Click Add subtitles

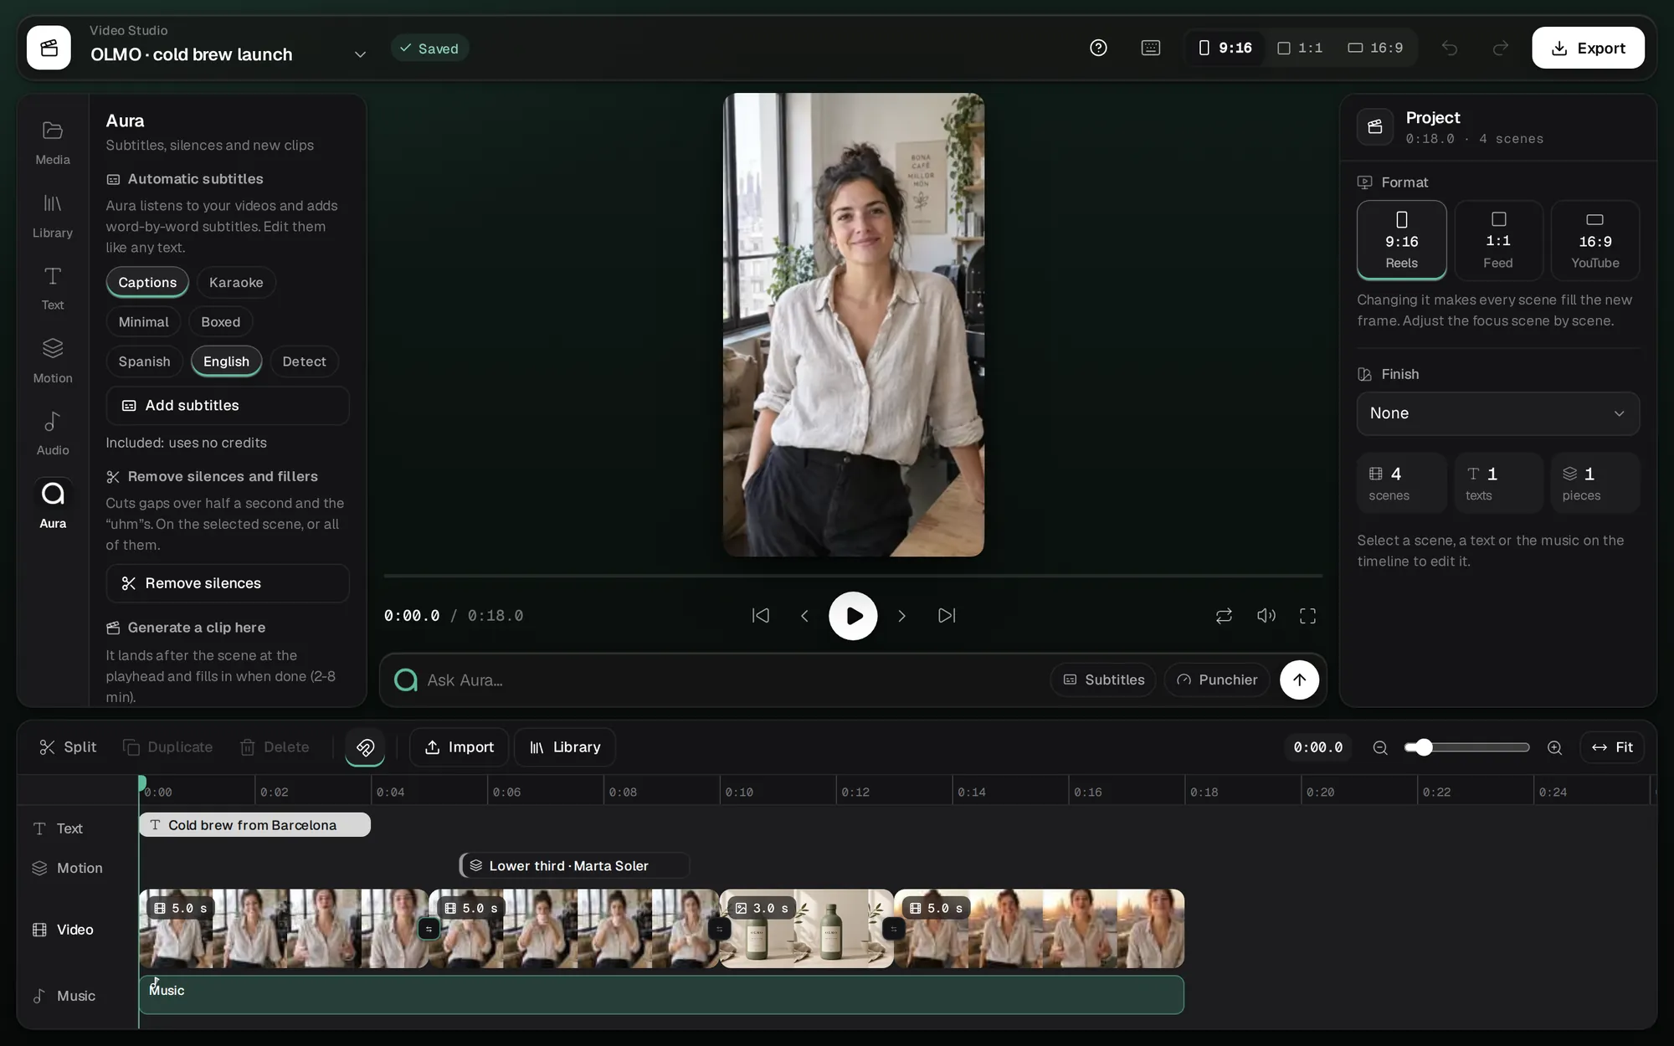coord(228,405)
